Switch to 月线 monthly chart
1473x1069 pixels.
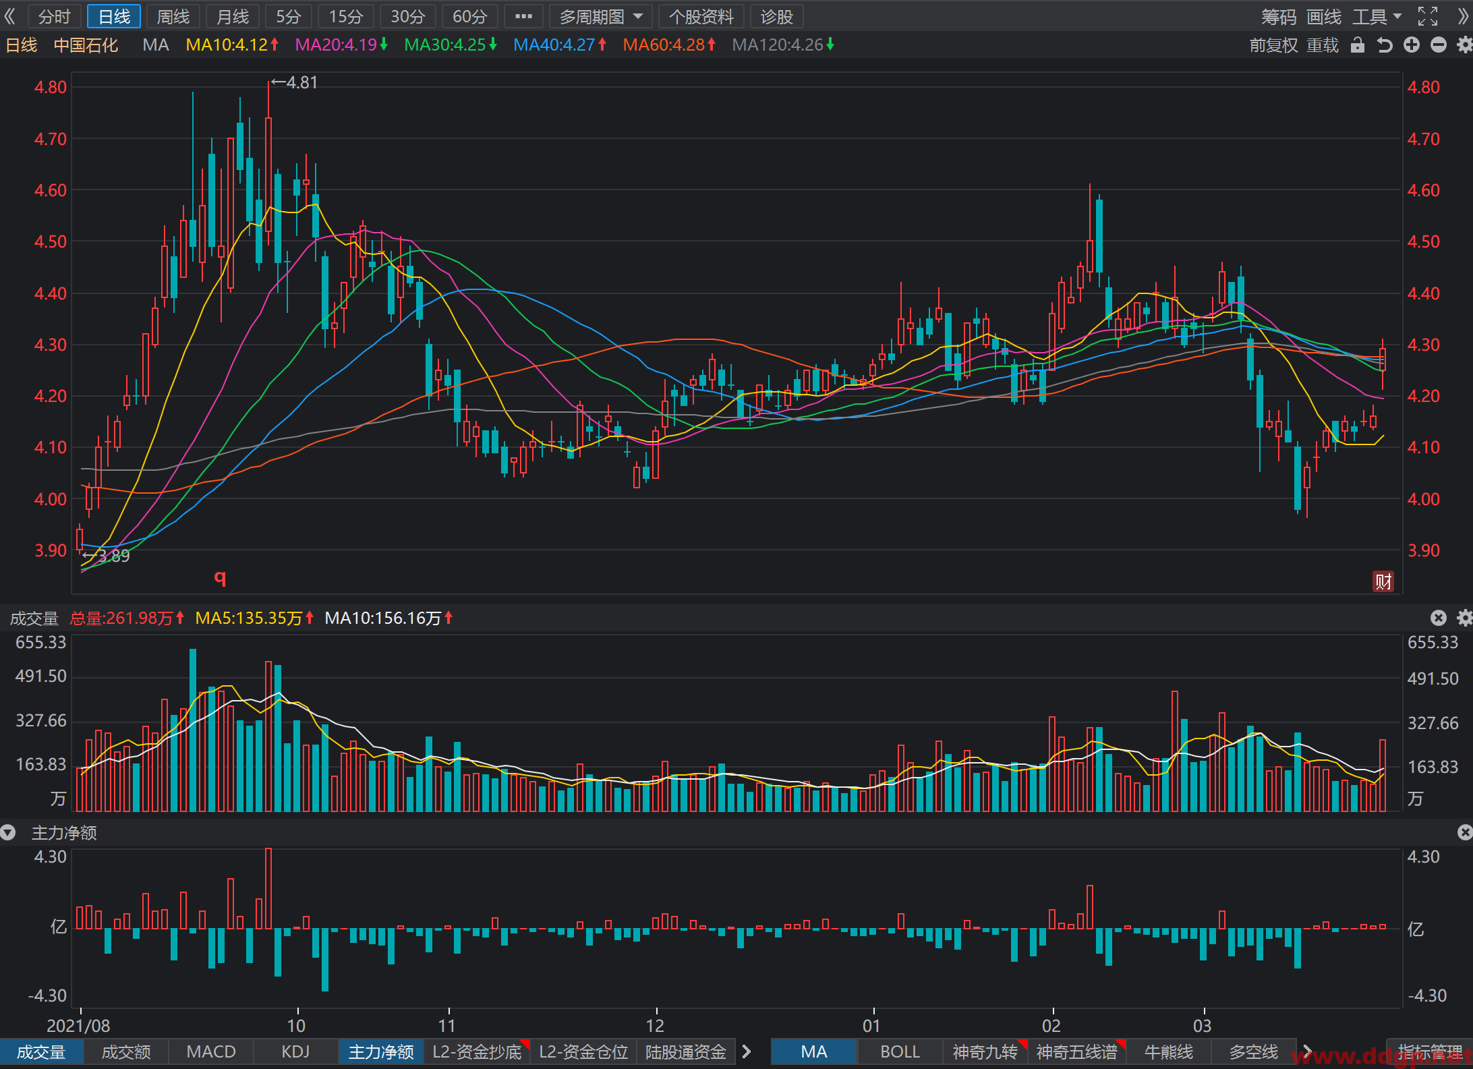pos(233,16)
